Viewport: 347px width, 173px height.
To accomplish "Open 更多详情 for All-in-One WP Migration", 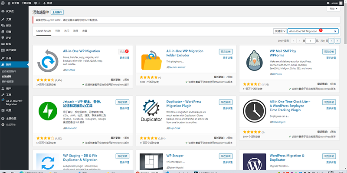I will [124, 58].
